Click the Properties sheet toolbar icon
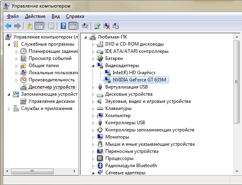This screenshot has width=242, height=185. [51, 26]
